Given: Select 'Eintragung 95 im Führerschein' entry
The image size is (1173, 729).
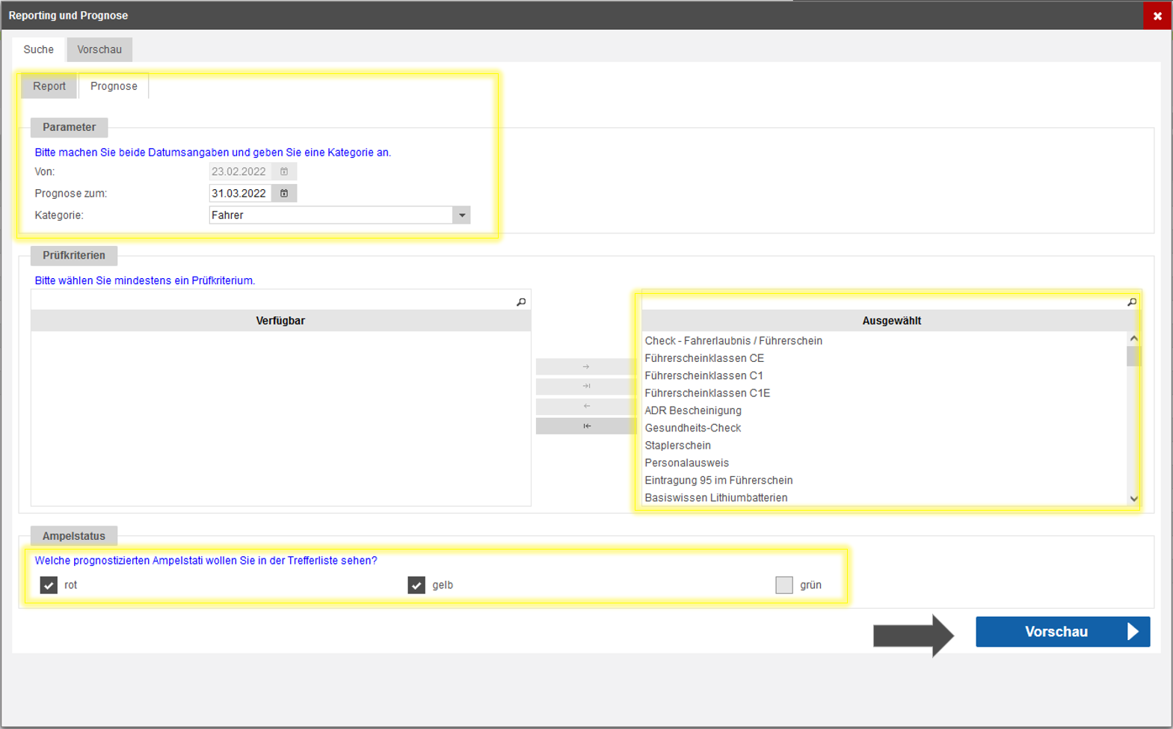Looking at the screenshot, I should (x=718, y=480).
